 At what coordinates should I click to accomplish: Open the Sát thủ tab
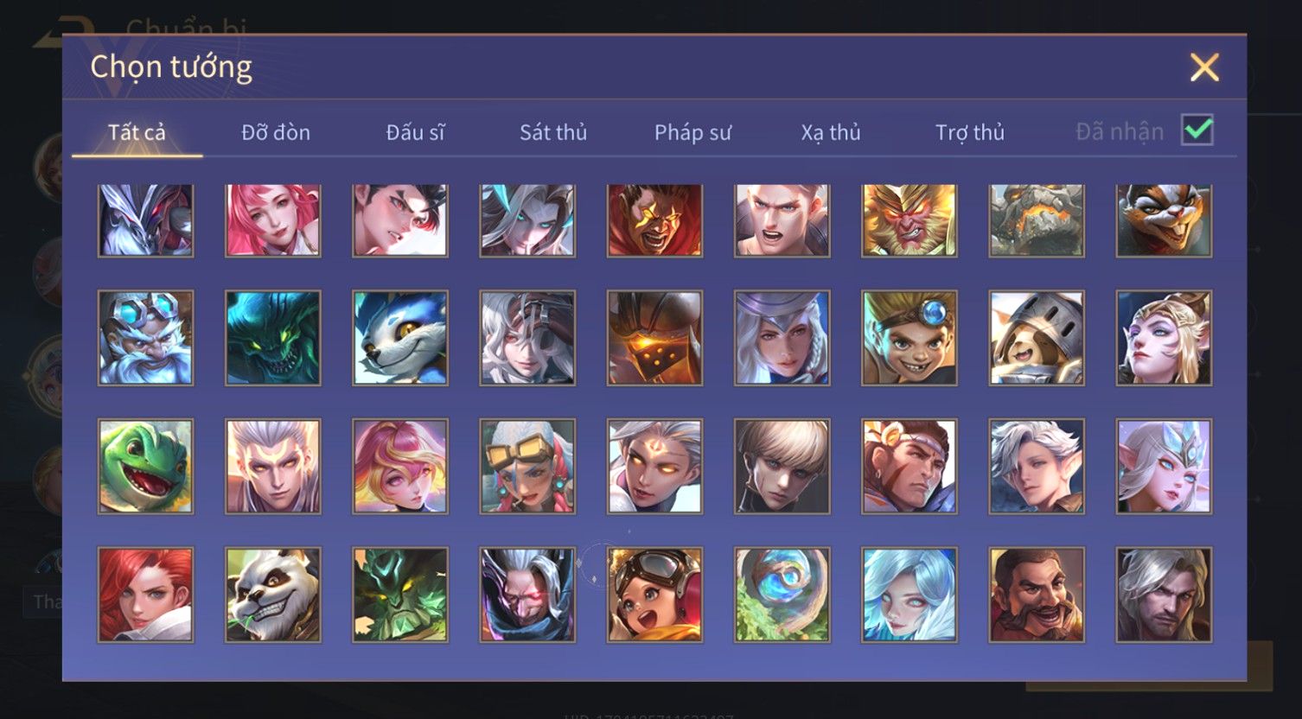(553, 132)
